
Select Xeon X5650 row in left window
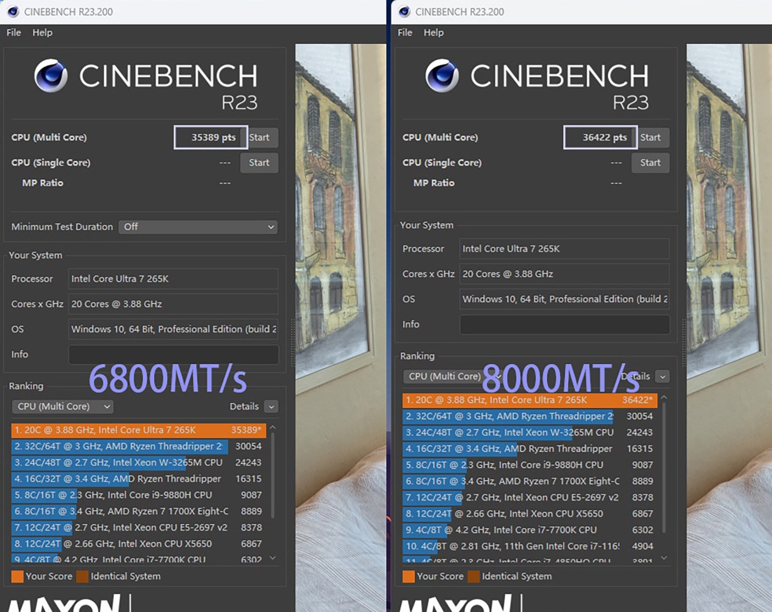point(138,544)
